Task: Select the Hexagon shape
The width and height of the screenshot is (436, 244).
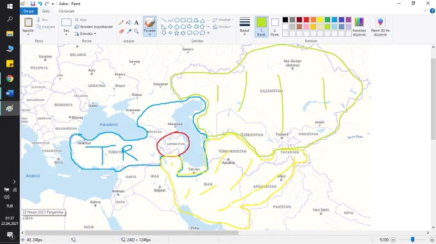Action: (x=183, y=27)
